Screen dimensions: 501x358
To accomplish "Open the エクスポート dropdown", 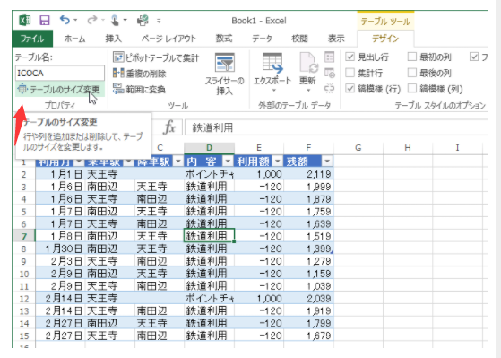I will click(x=272, y=74).
